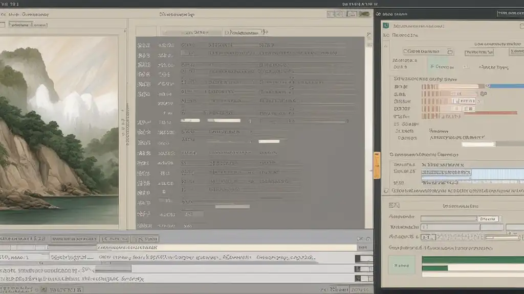Click the orange handle on the panel divider
The width and height of the screenshot is (524, 294).
[x=377, y=165]
